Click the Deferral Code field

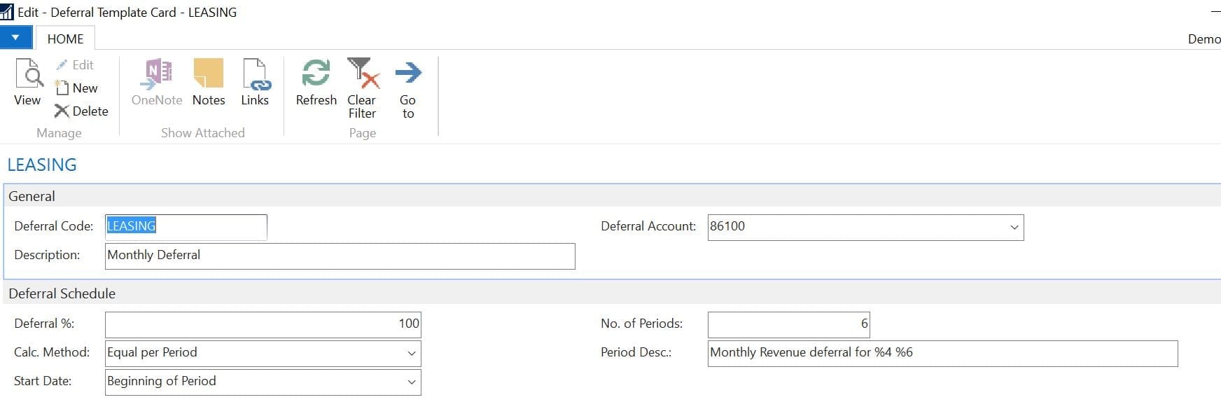coord(186,227)
